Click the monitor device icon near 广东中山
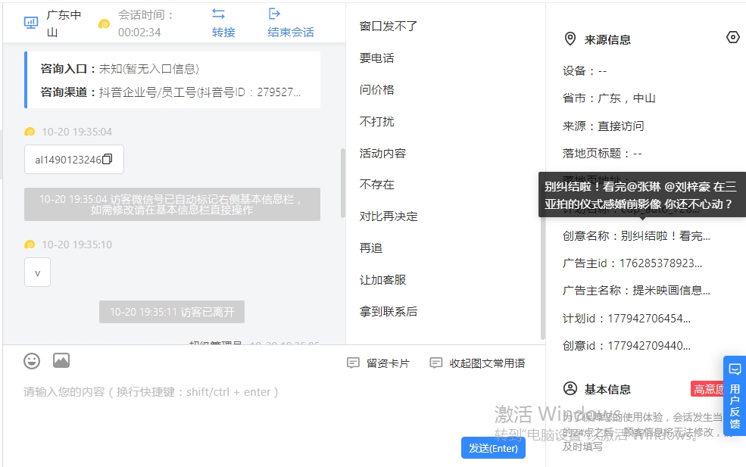Viewport: 746px width, 467px height. click(x=31, y=23)
